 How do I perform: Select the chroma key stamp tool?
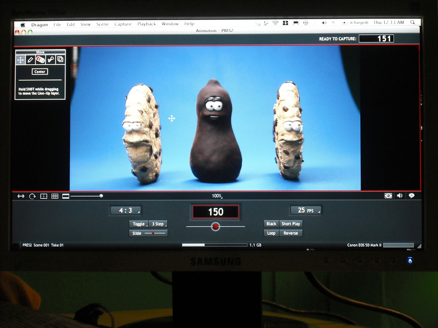click(x=50, y=59)
